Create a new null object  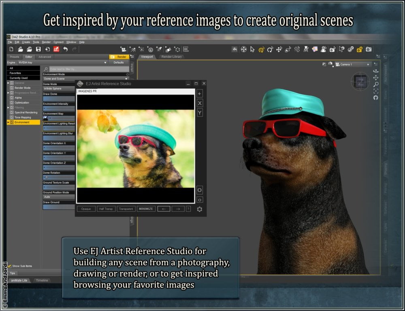point(177,49)
